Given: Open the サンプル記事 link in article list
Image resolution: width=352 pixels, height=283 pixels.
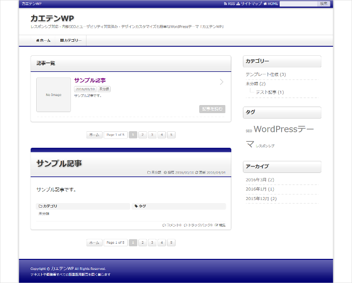Looking at the screenshot, I should (x=90, y=80).
